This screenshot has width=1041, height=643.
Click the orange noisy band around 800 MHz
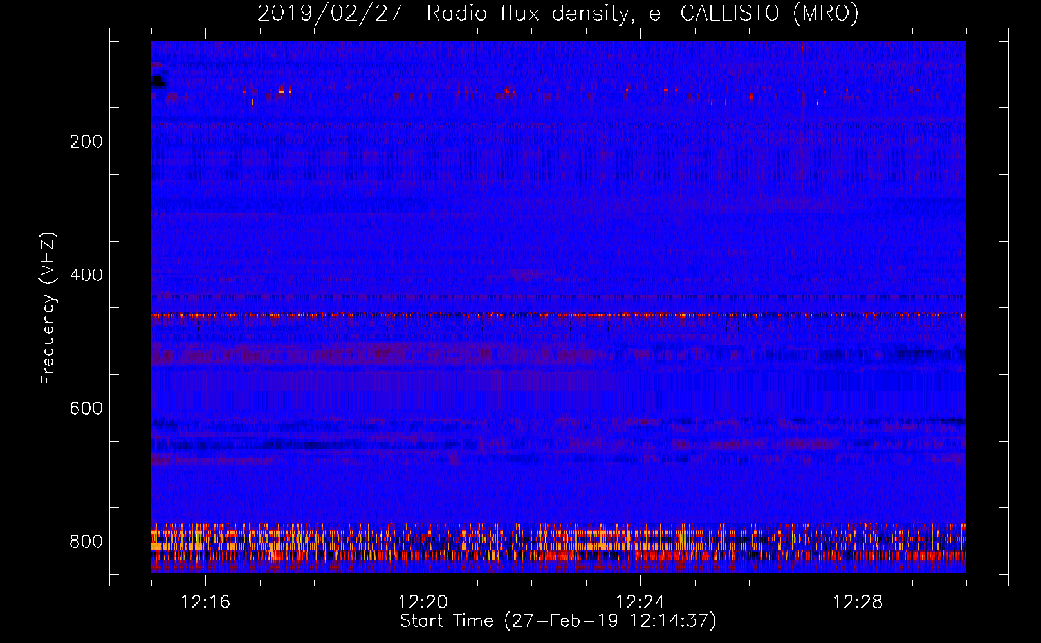(x=558, y=543)
